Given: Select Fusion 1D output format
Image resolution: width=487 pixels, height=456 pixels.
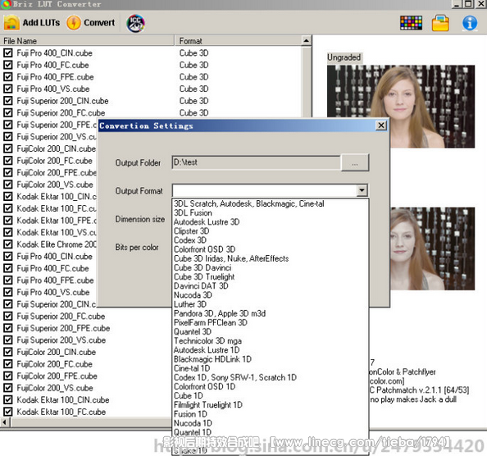Looking at the screenshot, I should tap(190, 414).
